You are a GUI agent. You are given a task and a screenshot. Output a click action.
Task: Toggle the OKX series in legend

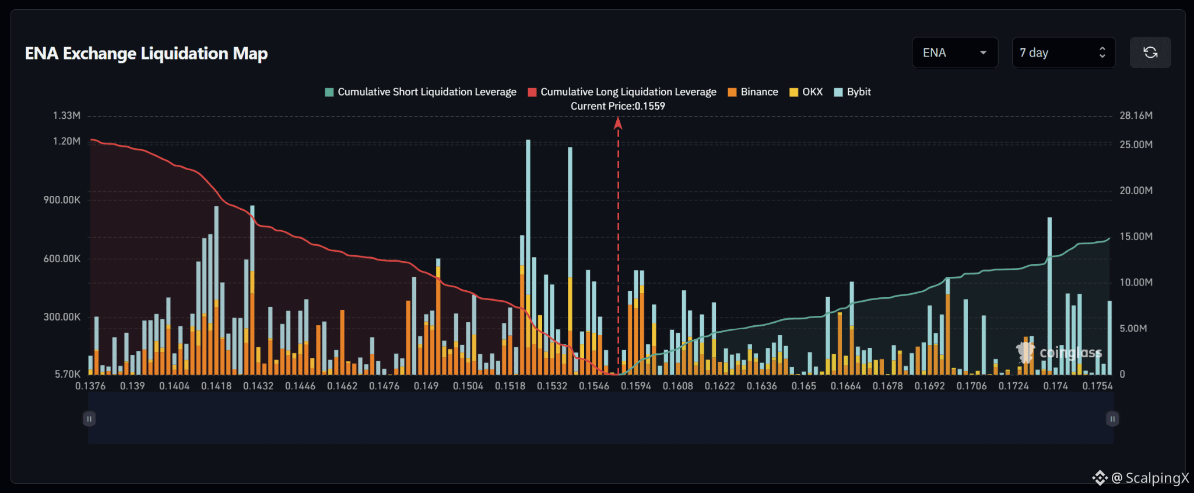(x=806, y=92)
